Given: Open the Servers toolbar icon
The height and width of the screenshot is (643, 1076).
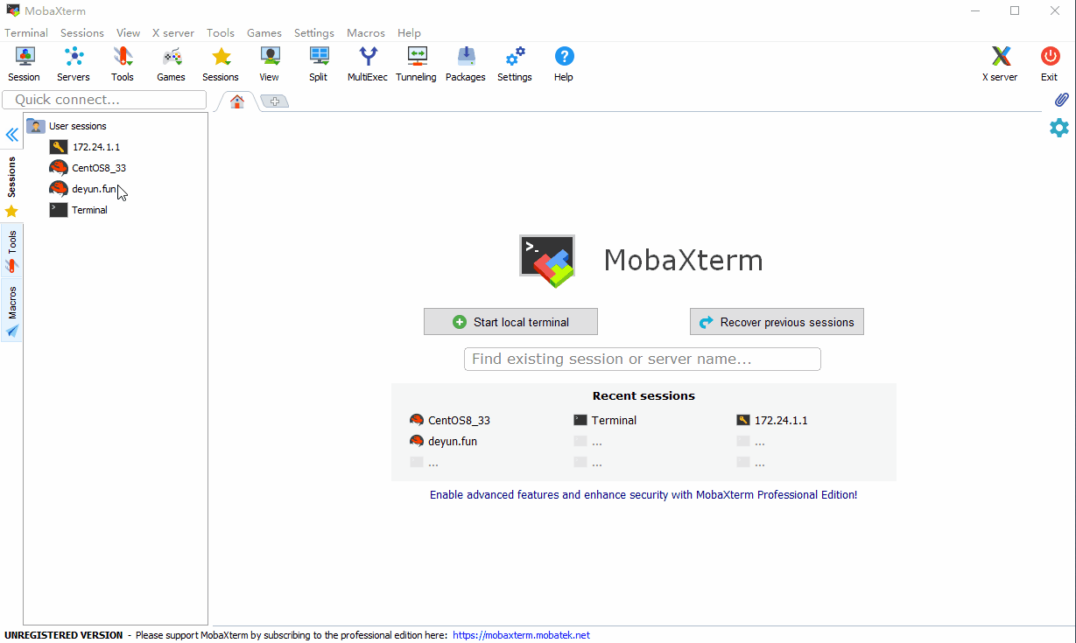Looking at the screenshot, I should [x=74, y=64].
